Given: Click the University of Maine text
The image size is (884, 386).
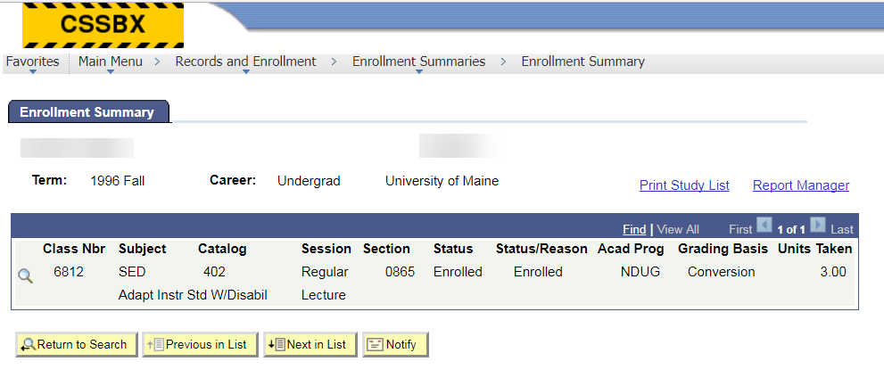Looking at the screenshot, I should point(442,182).
